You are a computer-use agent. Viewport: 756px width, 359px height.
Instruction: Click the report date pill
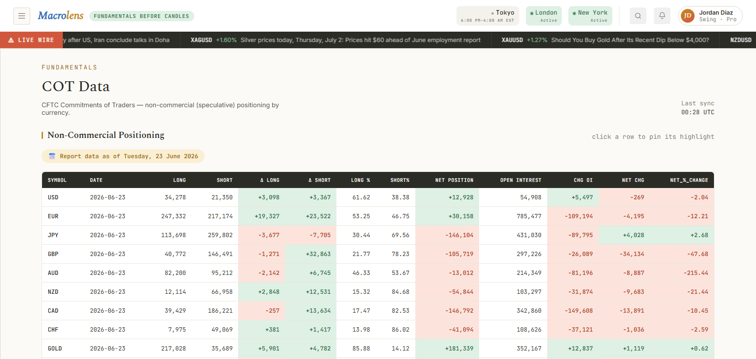(x=123, y=156)
